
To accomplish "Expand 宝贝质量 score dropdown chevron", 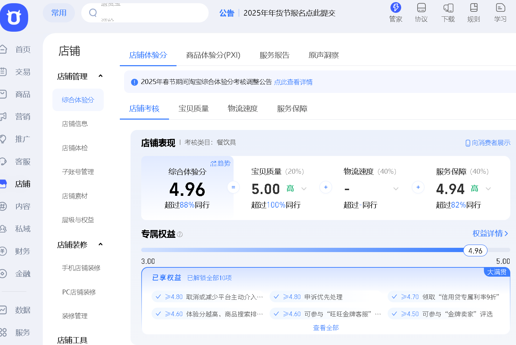I will [x=304, y=189].
